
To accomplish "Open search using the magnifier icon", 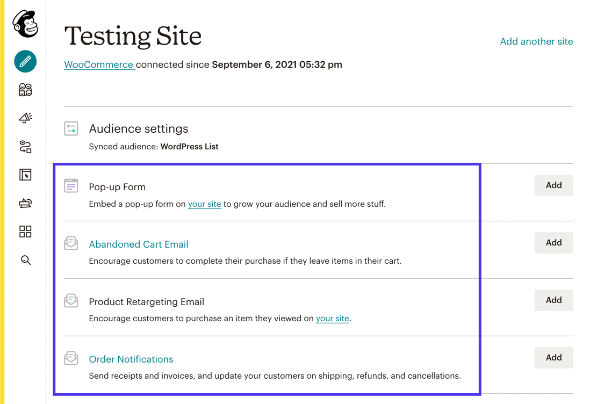I will 25,260.
